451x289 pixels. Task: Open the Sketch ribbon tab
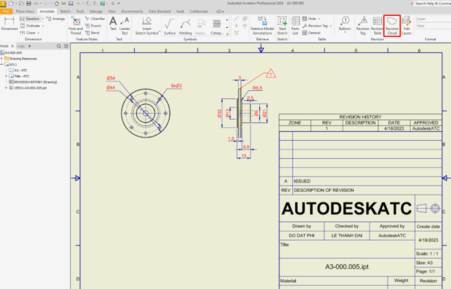pyautogui.click(x=65, y=11)
